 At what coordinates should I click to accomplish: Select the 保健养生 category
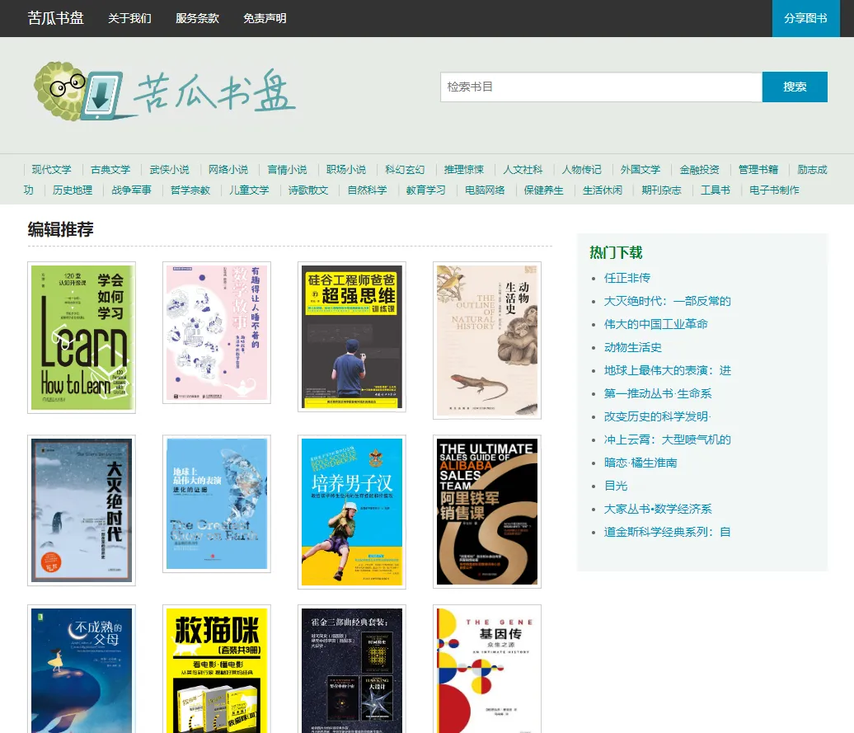pos(543,190)
